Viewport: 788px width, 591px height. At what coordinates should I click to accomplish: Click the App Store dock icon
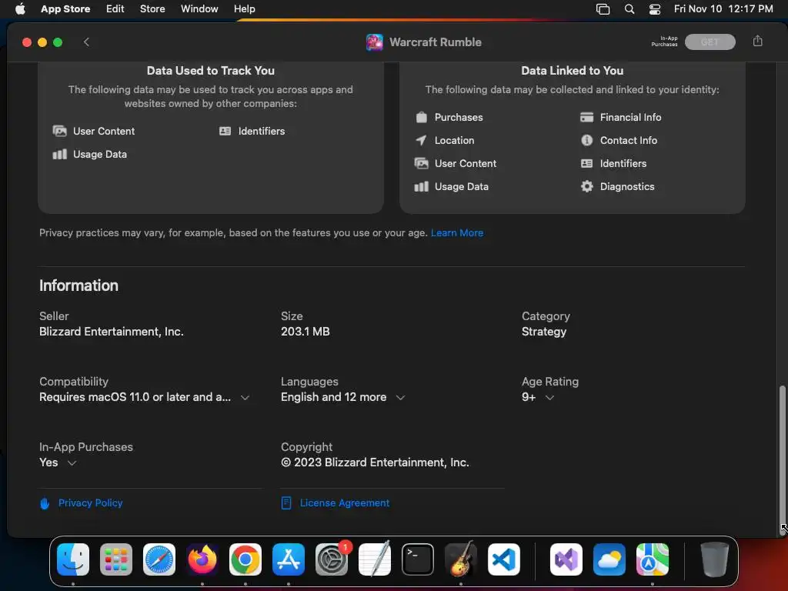pyautogui.click(x=289, y=559)
